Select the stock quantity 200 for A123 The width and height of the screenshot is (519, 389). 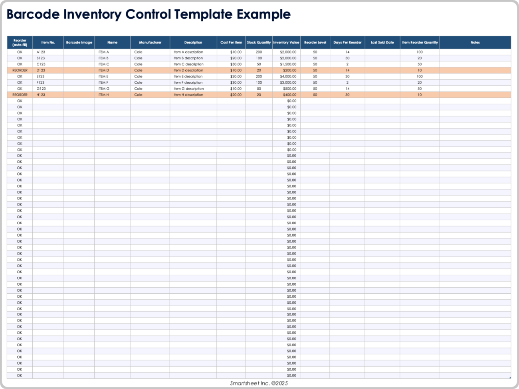click(259, 51)
